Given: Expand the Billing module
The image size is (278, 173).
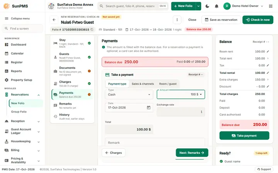Looking at the screenshot, I should [x=39, y=151].
